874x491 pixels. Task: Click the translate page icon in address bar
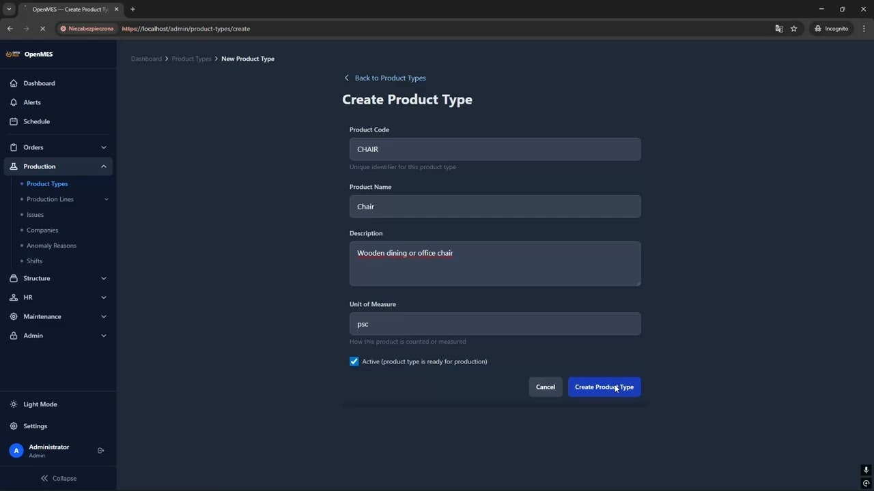tap(779, 29)
